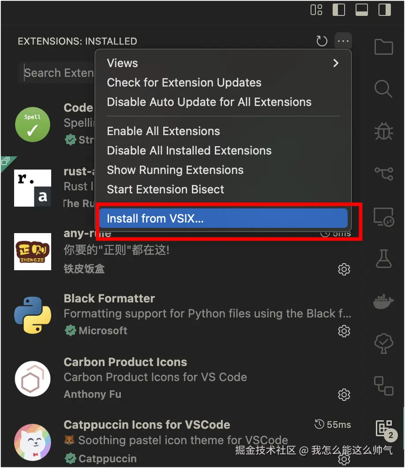Select Install from VSIX... menu item

(223, 218)
